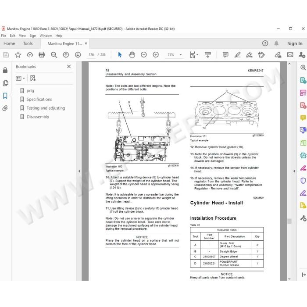
Task: Open the find text magnifier
Action: tap(54, 55)
